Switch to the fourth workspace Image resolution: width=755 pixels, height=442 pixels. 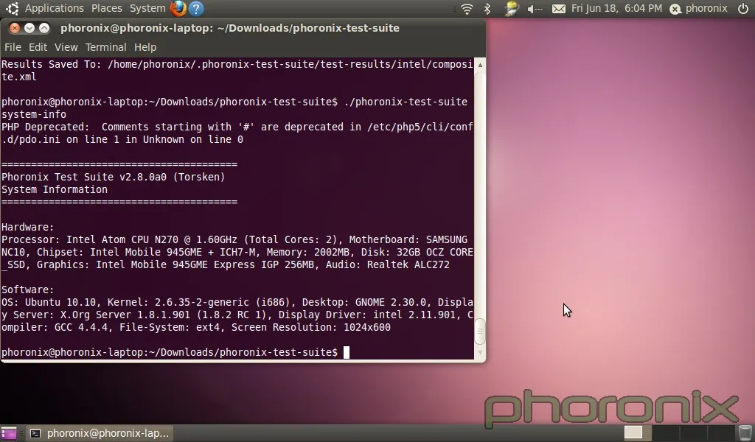click(x=723, y=432)
